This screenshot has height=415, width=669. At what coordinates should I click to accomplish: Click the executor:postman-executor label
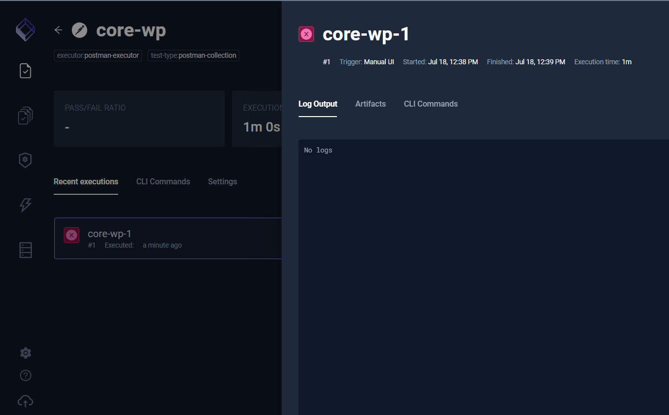tap(97, 55)
